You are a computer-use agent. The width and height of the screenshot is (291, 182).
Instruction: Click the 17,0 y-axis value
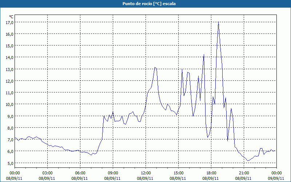click(x=9, y=23)
